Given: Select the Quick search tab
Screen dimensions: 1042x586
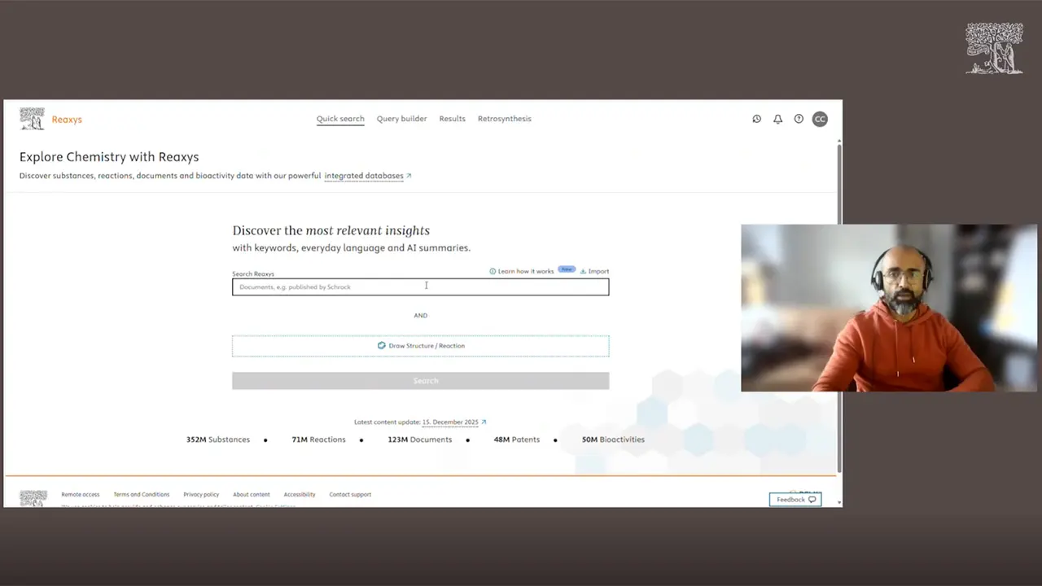Looking at the screenshot, I should click(x=339, y=119).
